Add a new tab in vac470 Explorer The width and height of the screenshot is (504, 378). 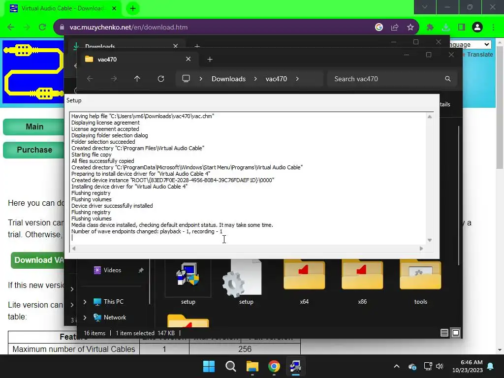pyautogui.click(x=210, y=59)
